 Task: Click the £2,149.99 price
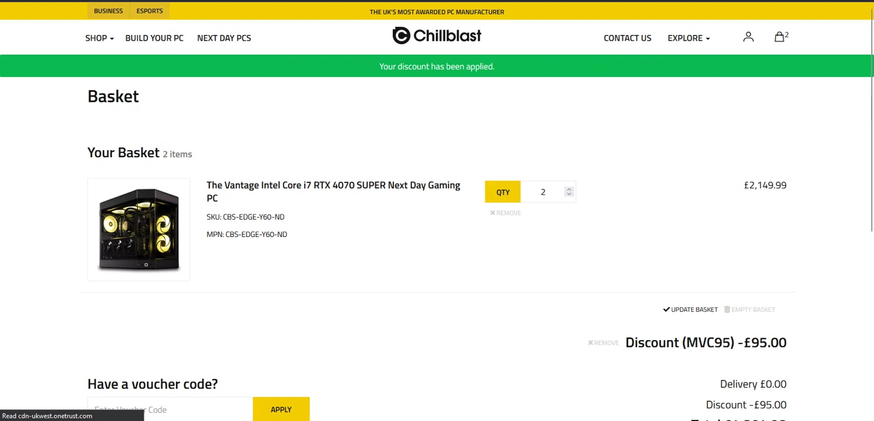click(765, 185)
